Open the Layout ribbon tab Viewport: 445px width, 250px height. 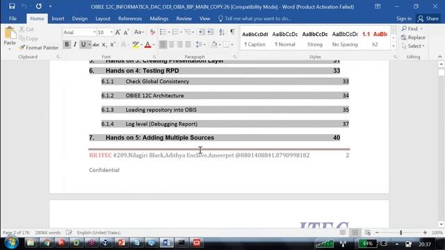[103, 19]
